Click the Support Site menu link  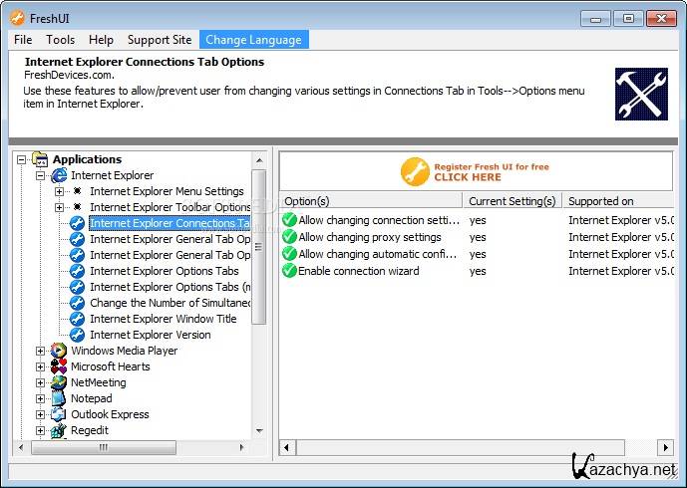point(159,40)
